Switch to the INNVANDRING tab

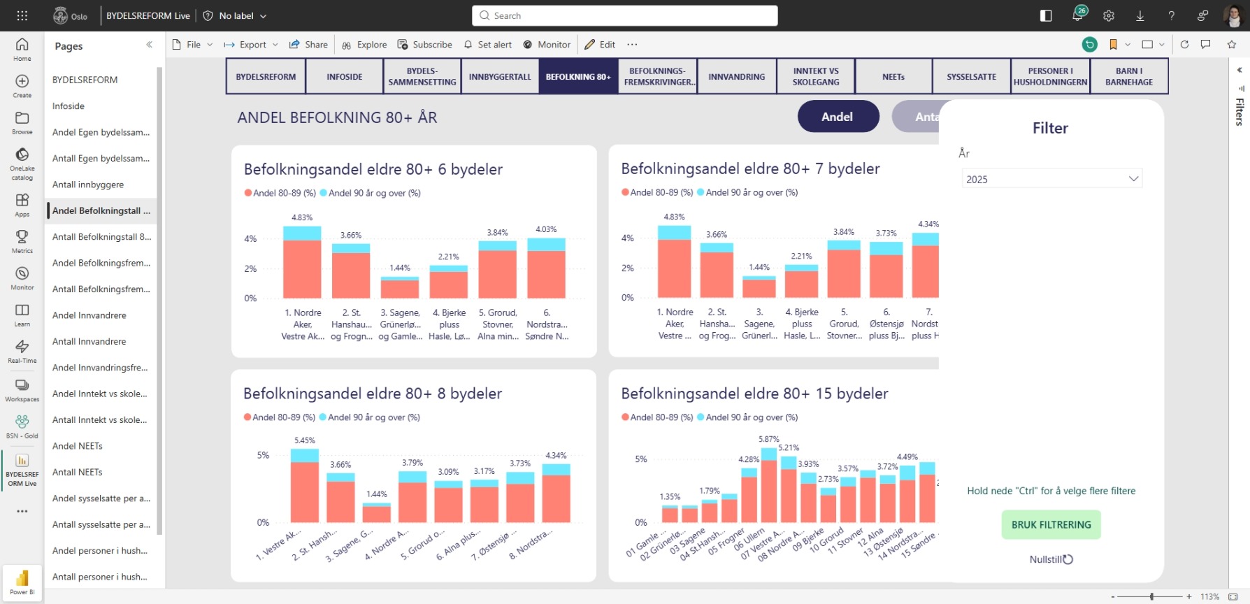click(737, 76)
